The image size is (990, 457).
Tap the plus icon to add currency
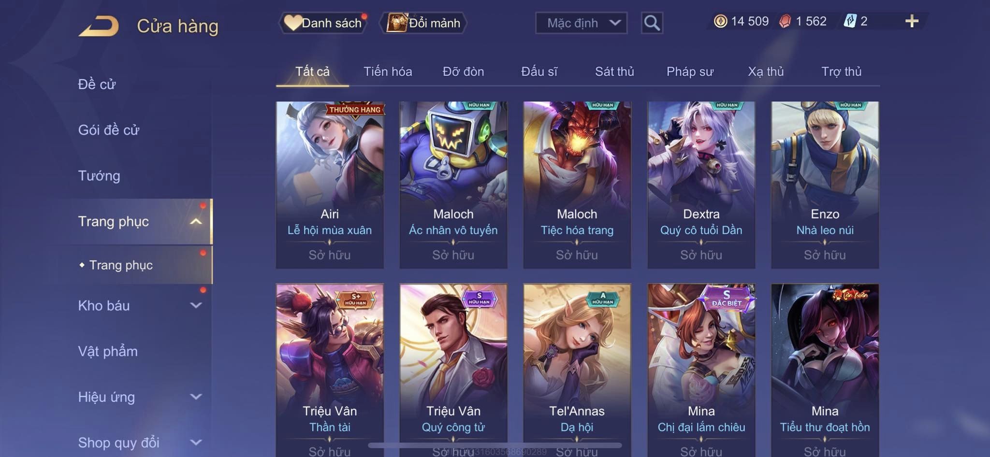tap(912, 21)
